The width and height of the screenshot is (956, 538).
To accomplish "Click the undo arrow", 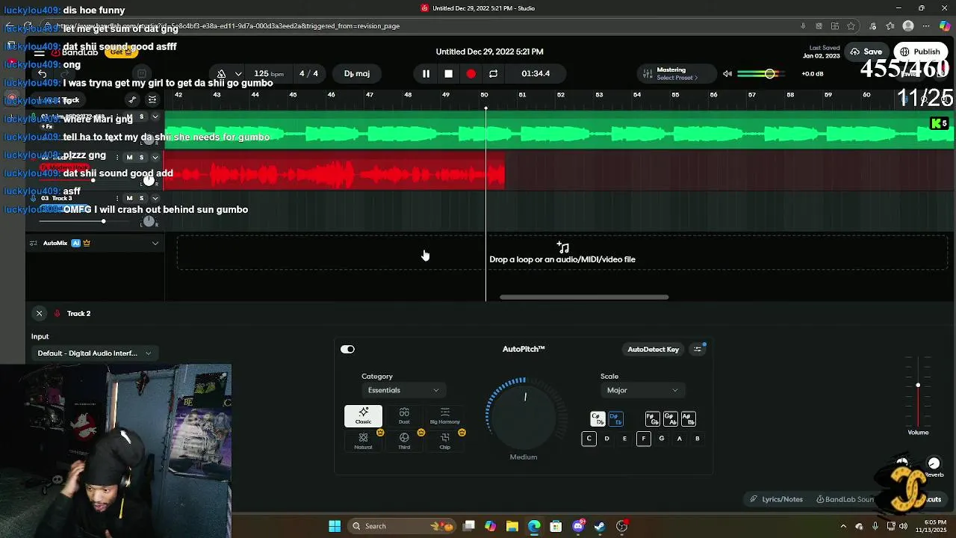I will point(43,73).
